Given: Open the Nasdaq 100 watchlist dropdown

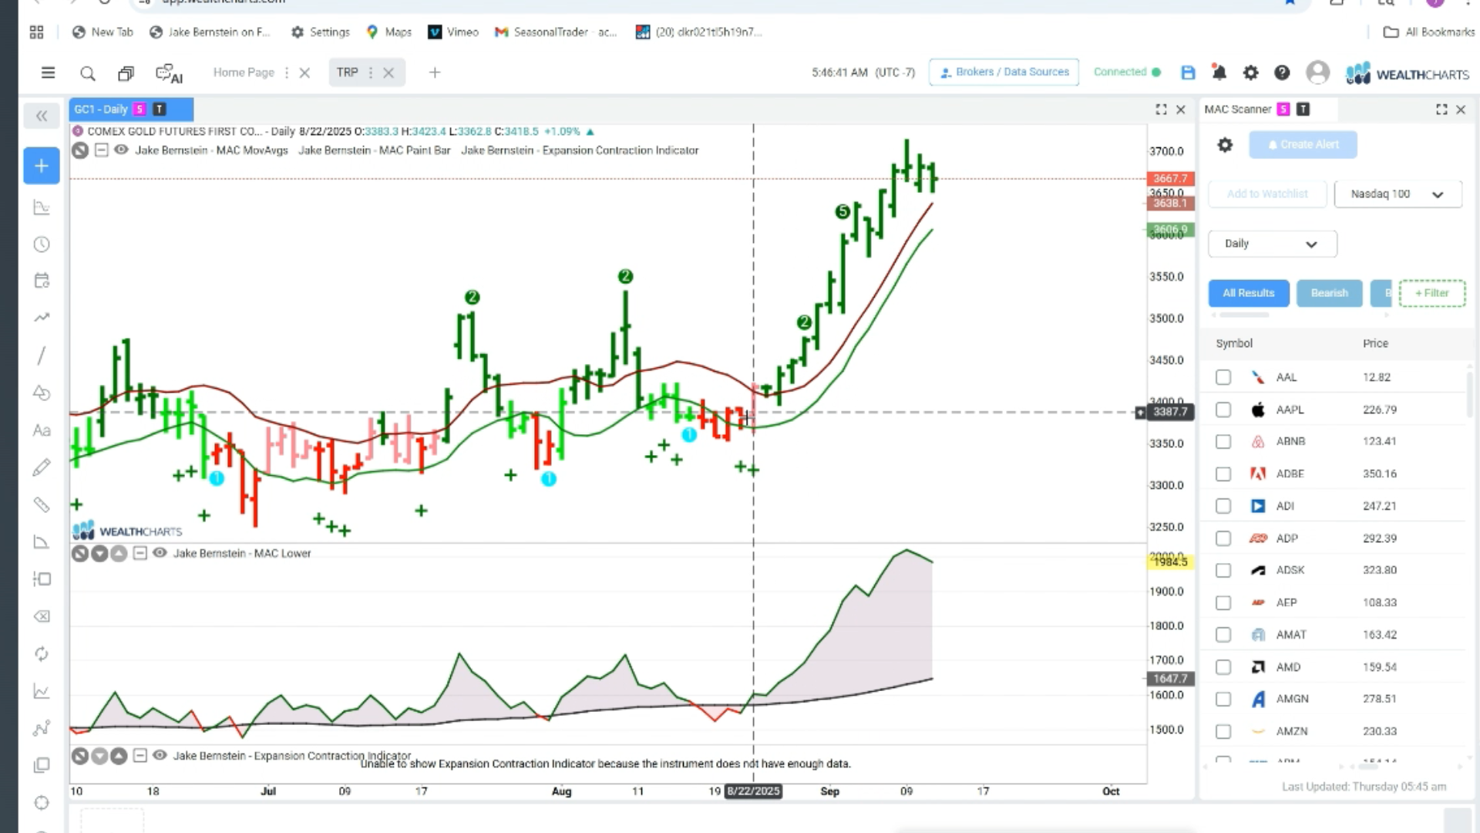Looking at the screenshot, I should 1398,194.
